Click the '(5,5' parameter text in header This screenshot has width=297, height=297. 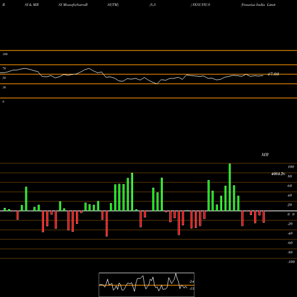(153, 5)
